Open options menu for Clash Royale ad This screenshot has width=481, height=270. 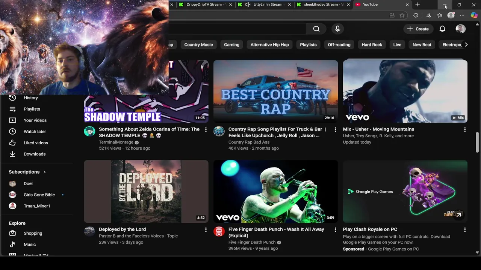point(465,229)
